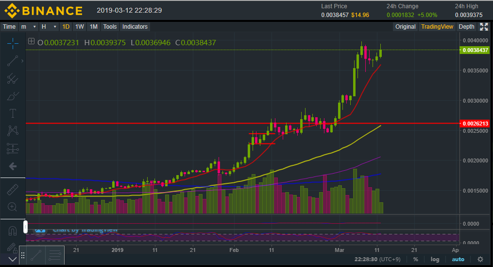Activate the ruler measure tool
This screenshot has height=267, width=493.
point(13,190)
